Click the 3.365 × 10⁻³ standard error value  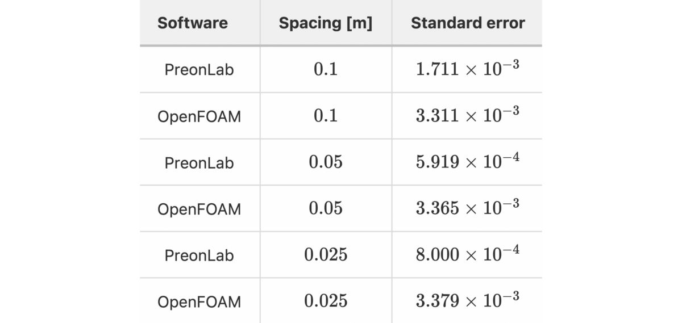click(x=467, y=208)
